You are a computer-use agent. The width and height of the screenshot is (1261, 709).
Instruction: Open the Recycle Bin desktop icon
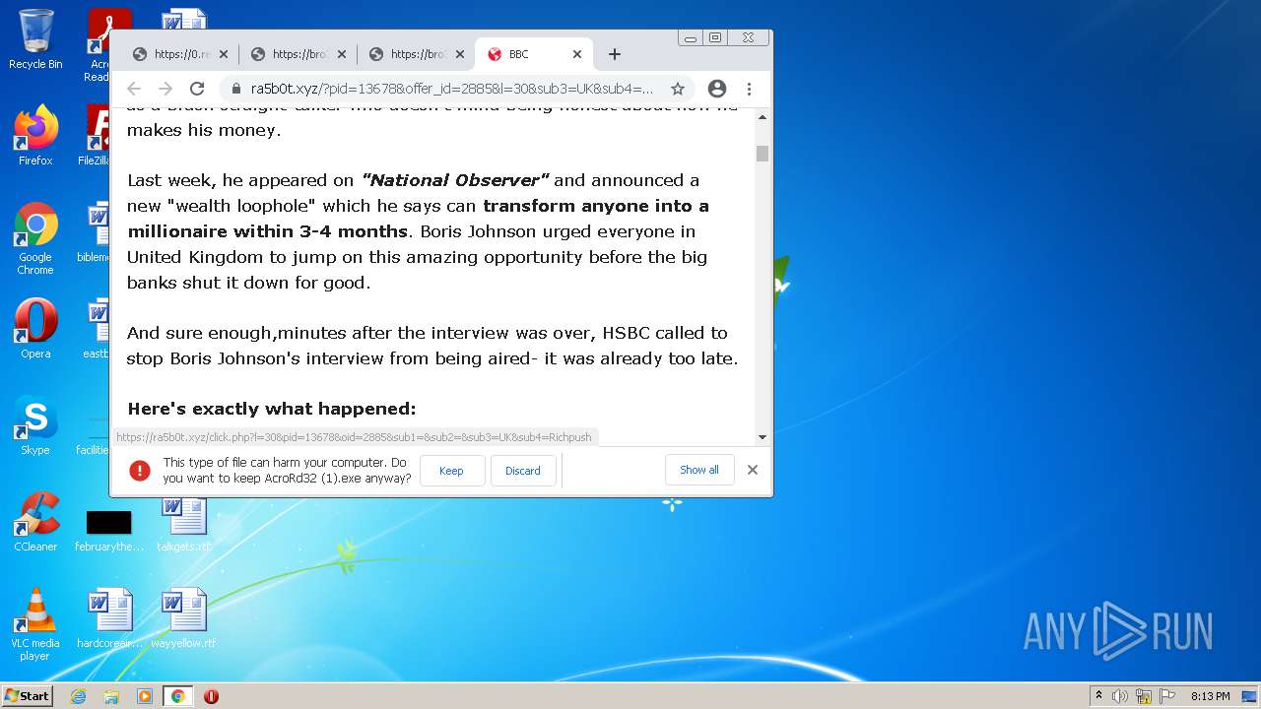point(35,39)
